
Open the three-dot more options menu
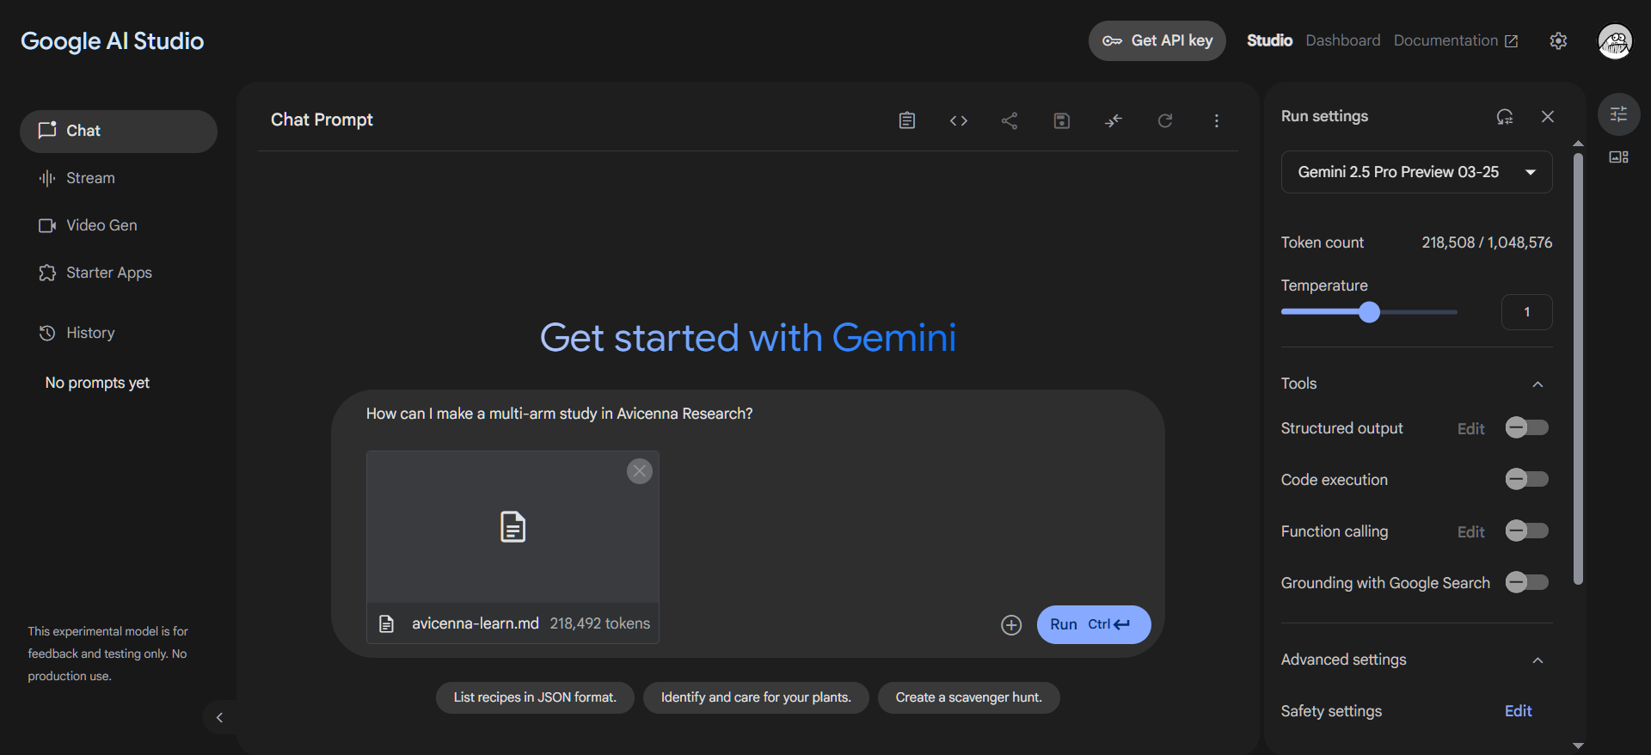click(x=1216, y=120)
